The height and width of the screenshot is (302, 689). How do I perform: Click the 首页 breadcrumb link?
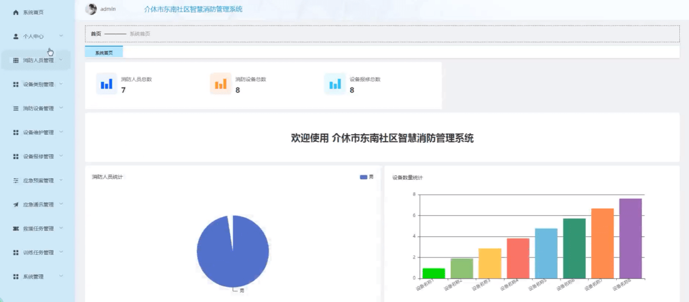click(x=96, y=34)
